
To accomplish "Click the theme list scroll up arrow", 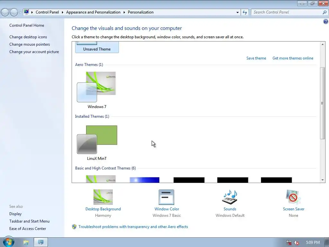I will click(x=322, y=44).
